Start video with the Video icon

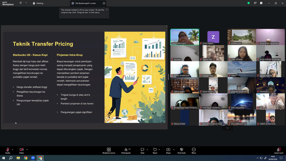tap(21, 150)
